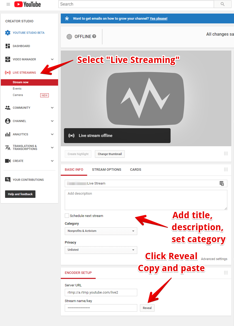Click the Community people icon
Image resolution: width=234 pixels, height=326 pixels.
pos(8,108)
